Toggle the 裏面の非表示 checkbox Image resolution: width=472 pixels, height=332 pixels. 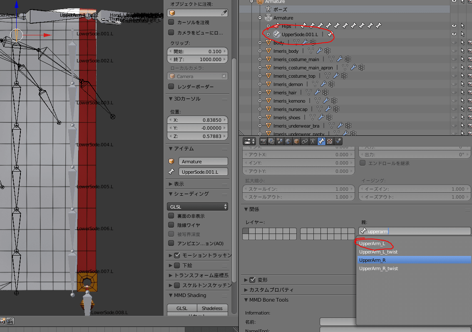coord(171,216)
